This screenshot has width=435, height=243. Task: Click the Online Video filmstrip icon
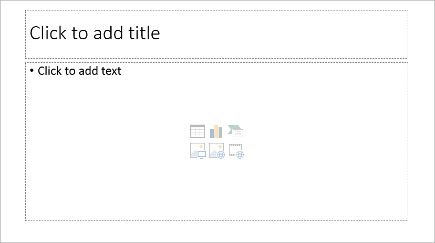pos(236,151)
